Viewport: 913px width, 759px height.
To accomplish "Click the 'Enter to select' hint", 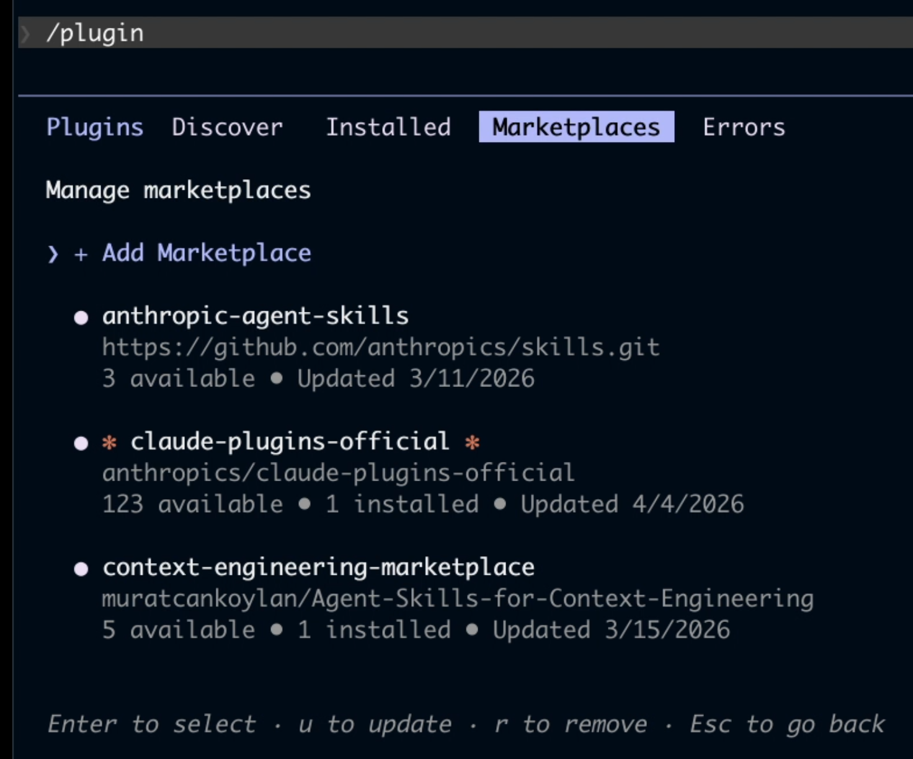I will 152,724.
